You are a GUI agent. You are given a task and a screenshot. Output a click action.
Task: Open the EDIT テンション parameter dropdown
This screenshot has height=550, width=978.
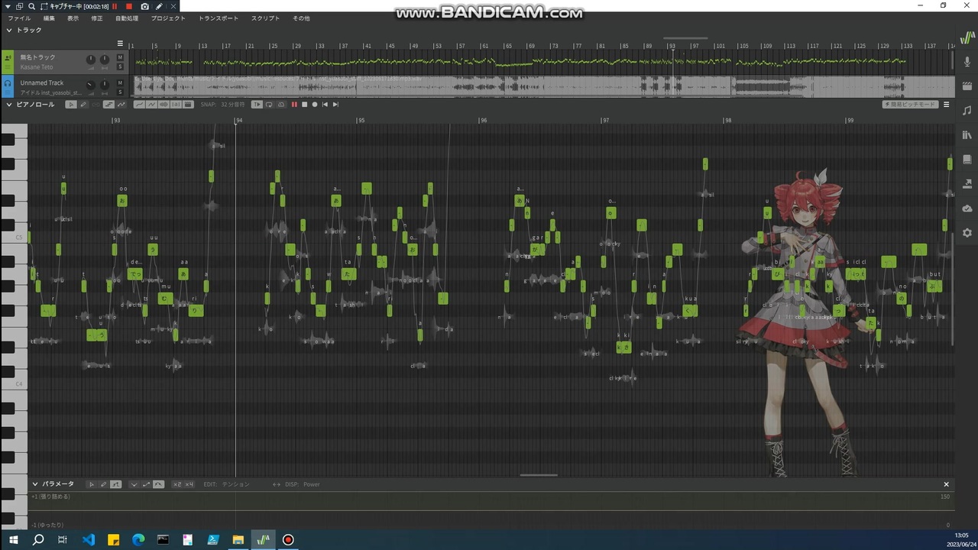pos(226,484)
